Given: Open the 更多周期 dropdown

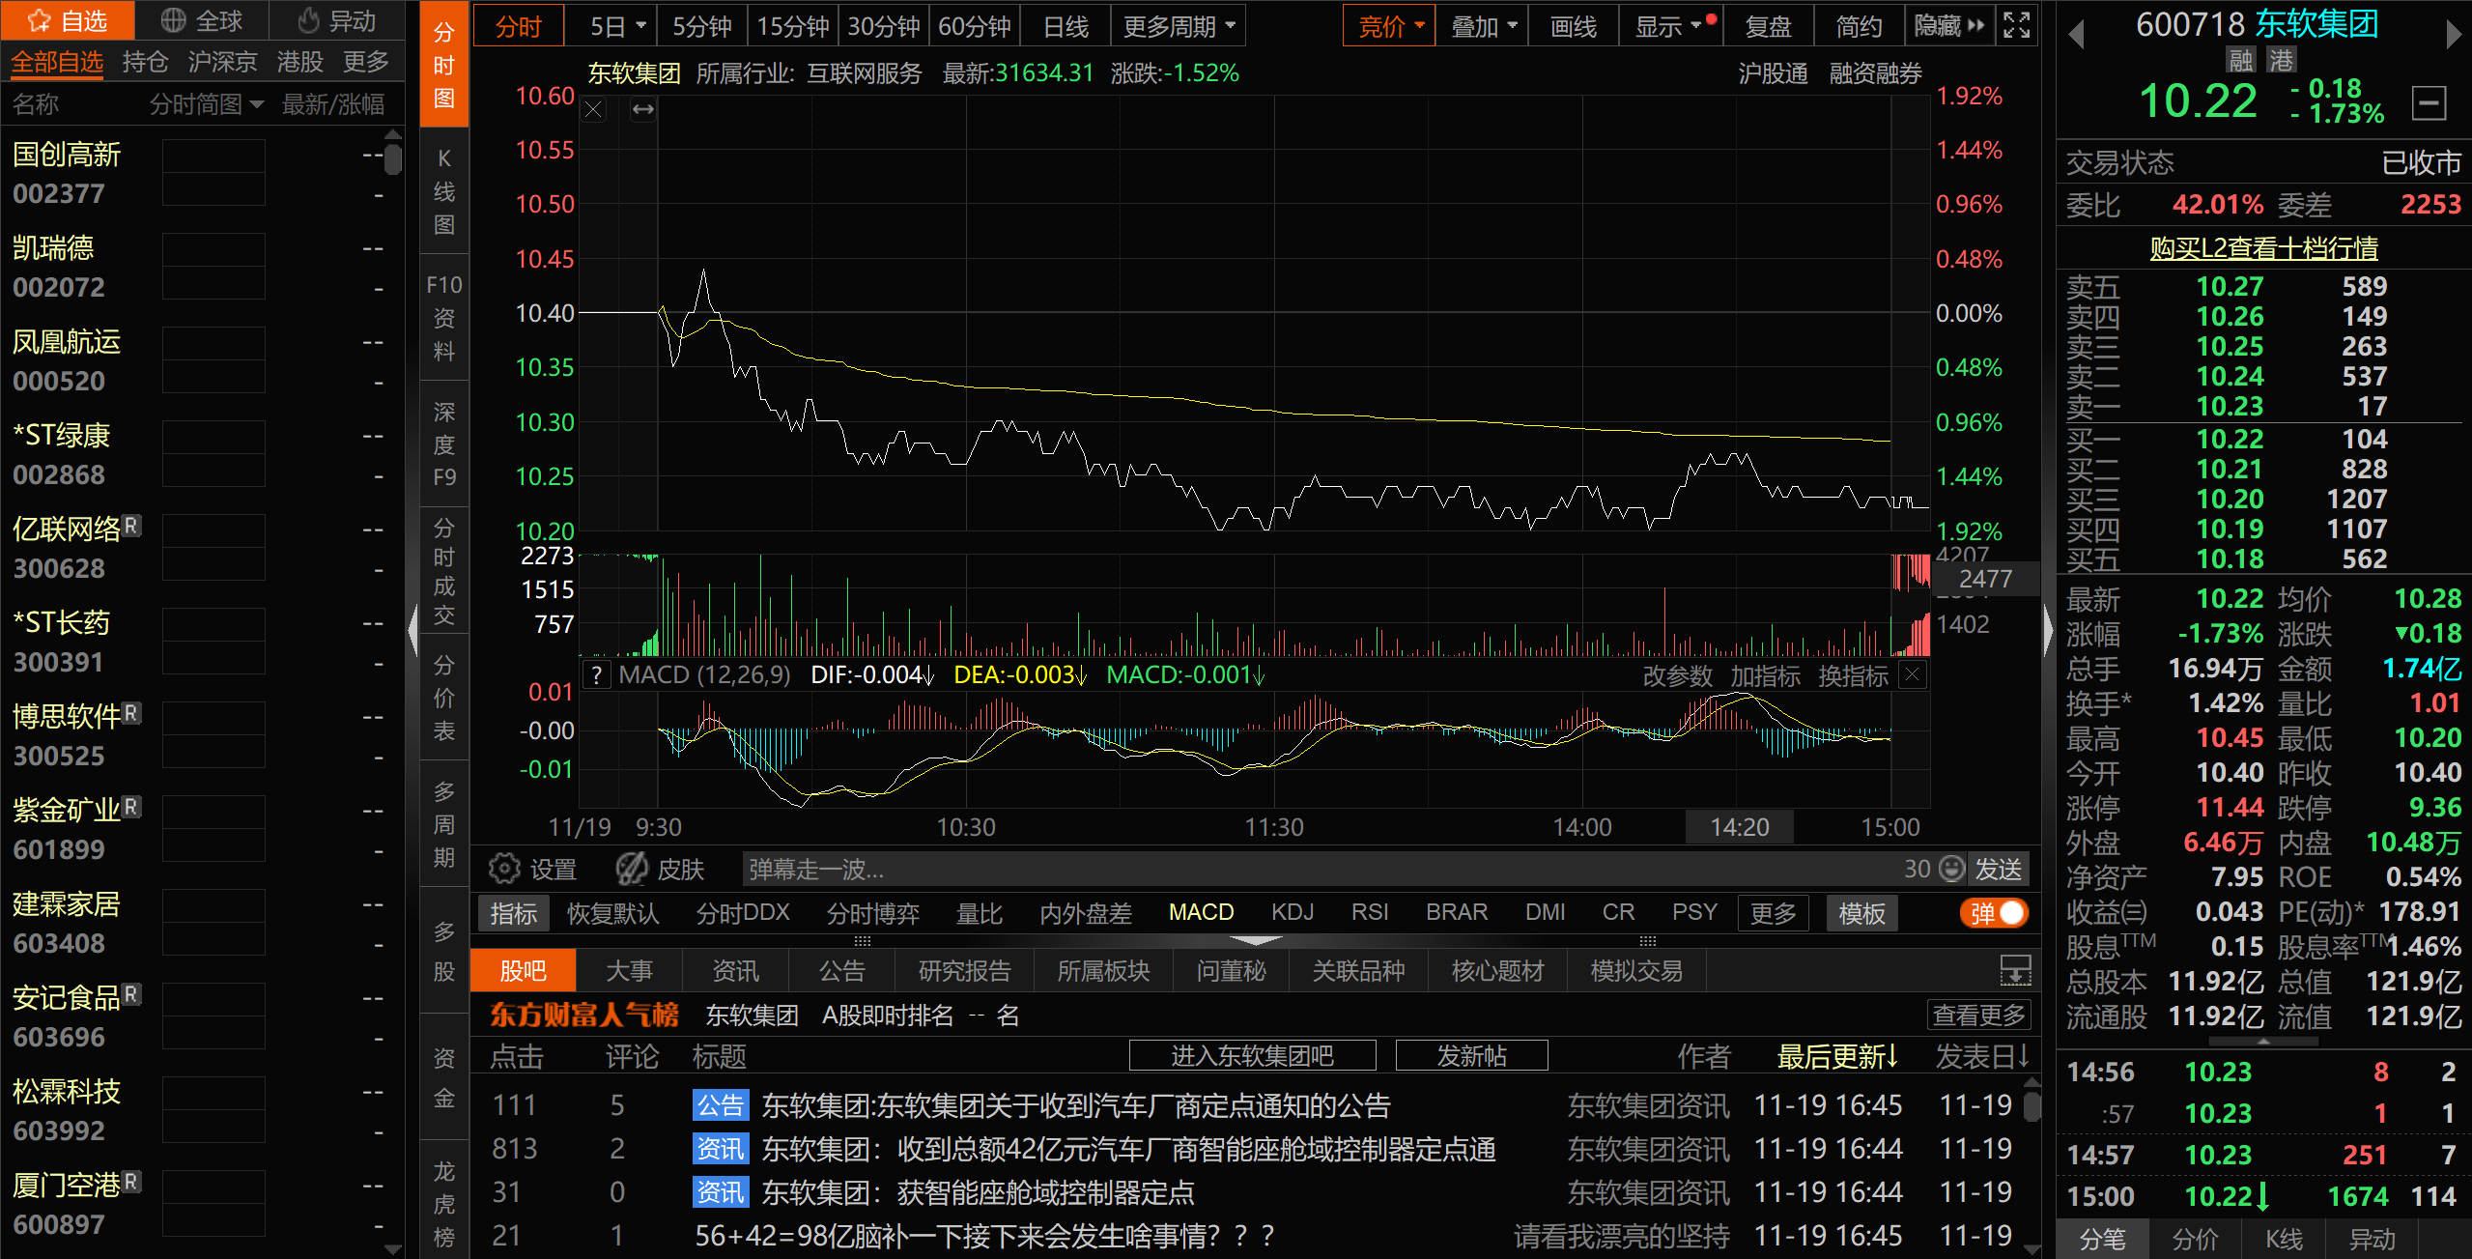Looking at the screenshot, I should [1178, 26].
